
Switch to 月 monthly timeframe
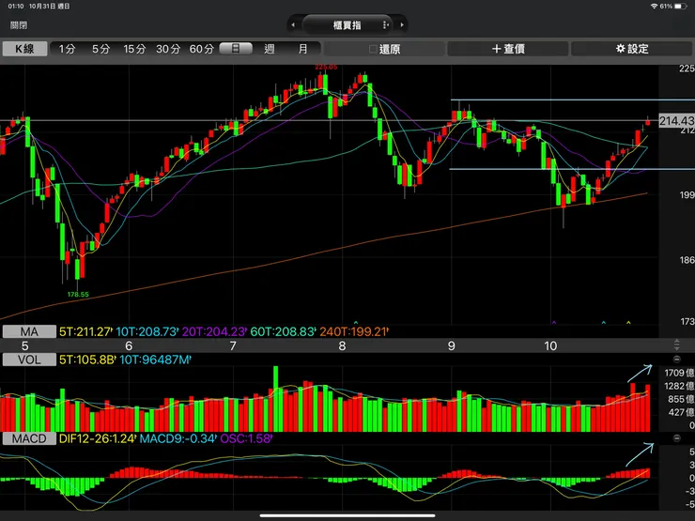click(x=302, y=49)
